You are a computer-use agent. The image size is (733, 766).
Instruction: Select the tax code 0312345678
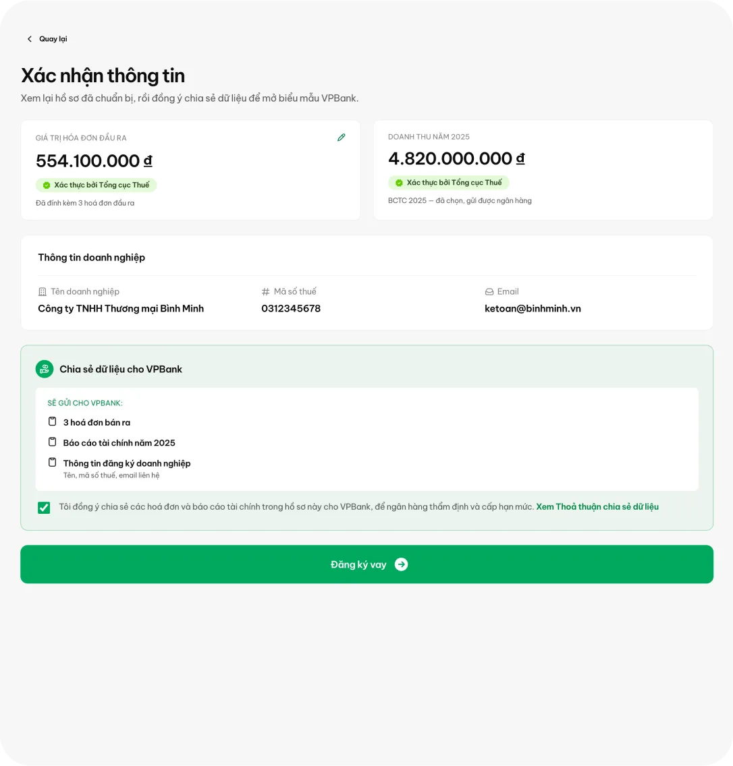(291, 309)
